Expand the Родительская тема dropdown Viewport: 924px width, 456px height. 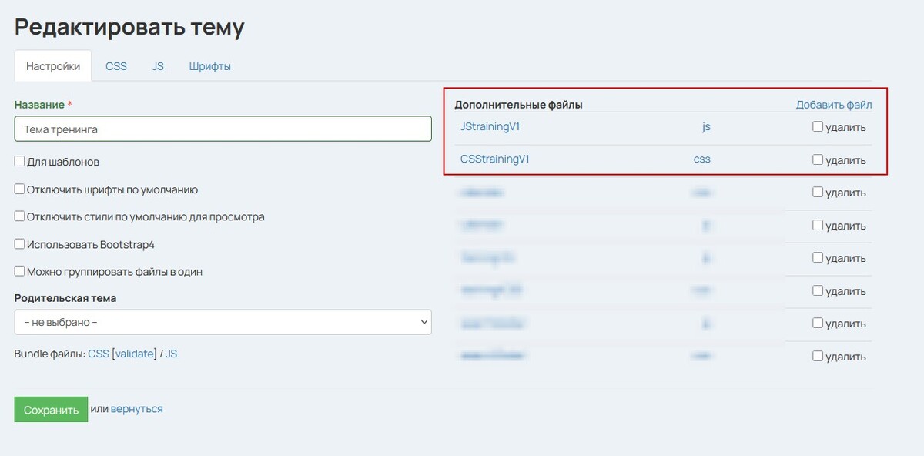pyautogui.click(x=223, y=322)
